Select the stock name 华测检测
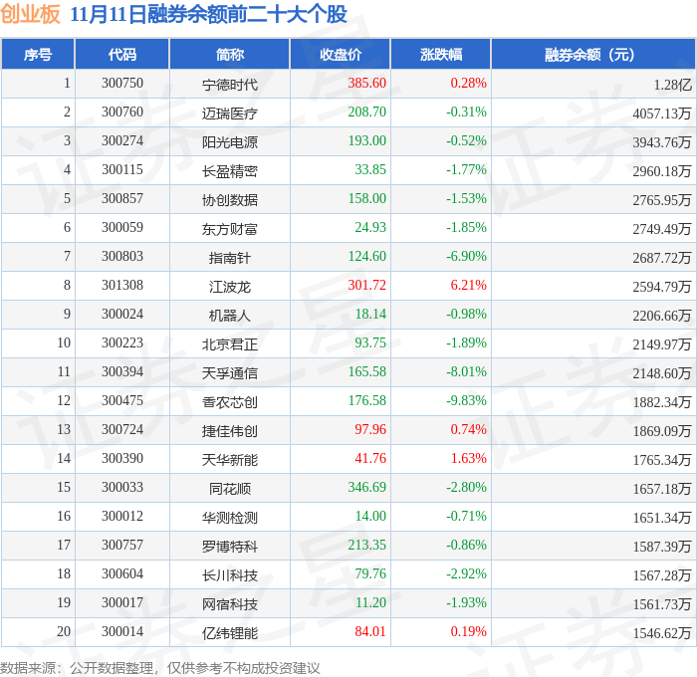 [x=230, y=518]
